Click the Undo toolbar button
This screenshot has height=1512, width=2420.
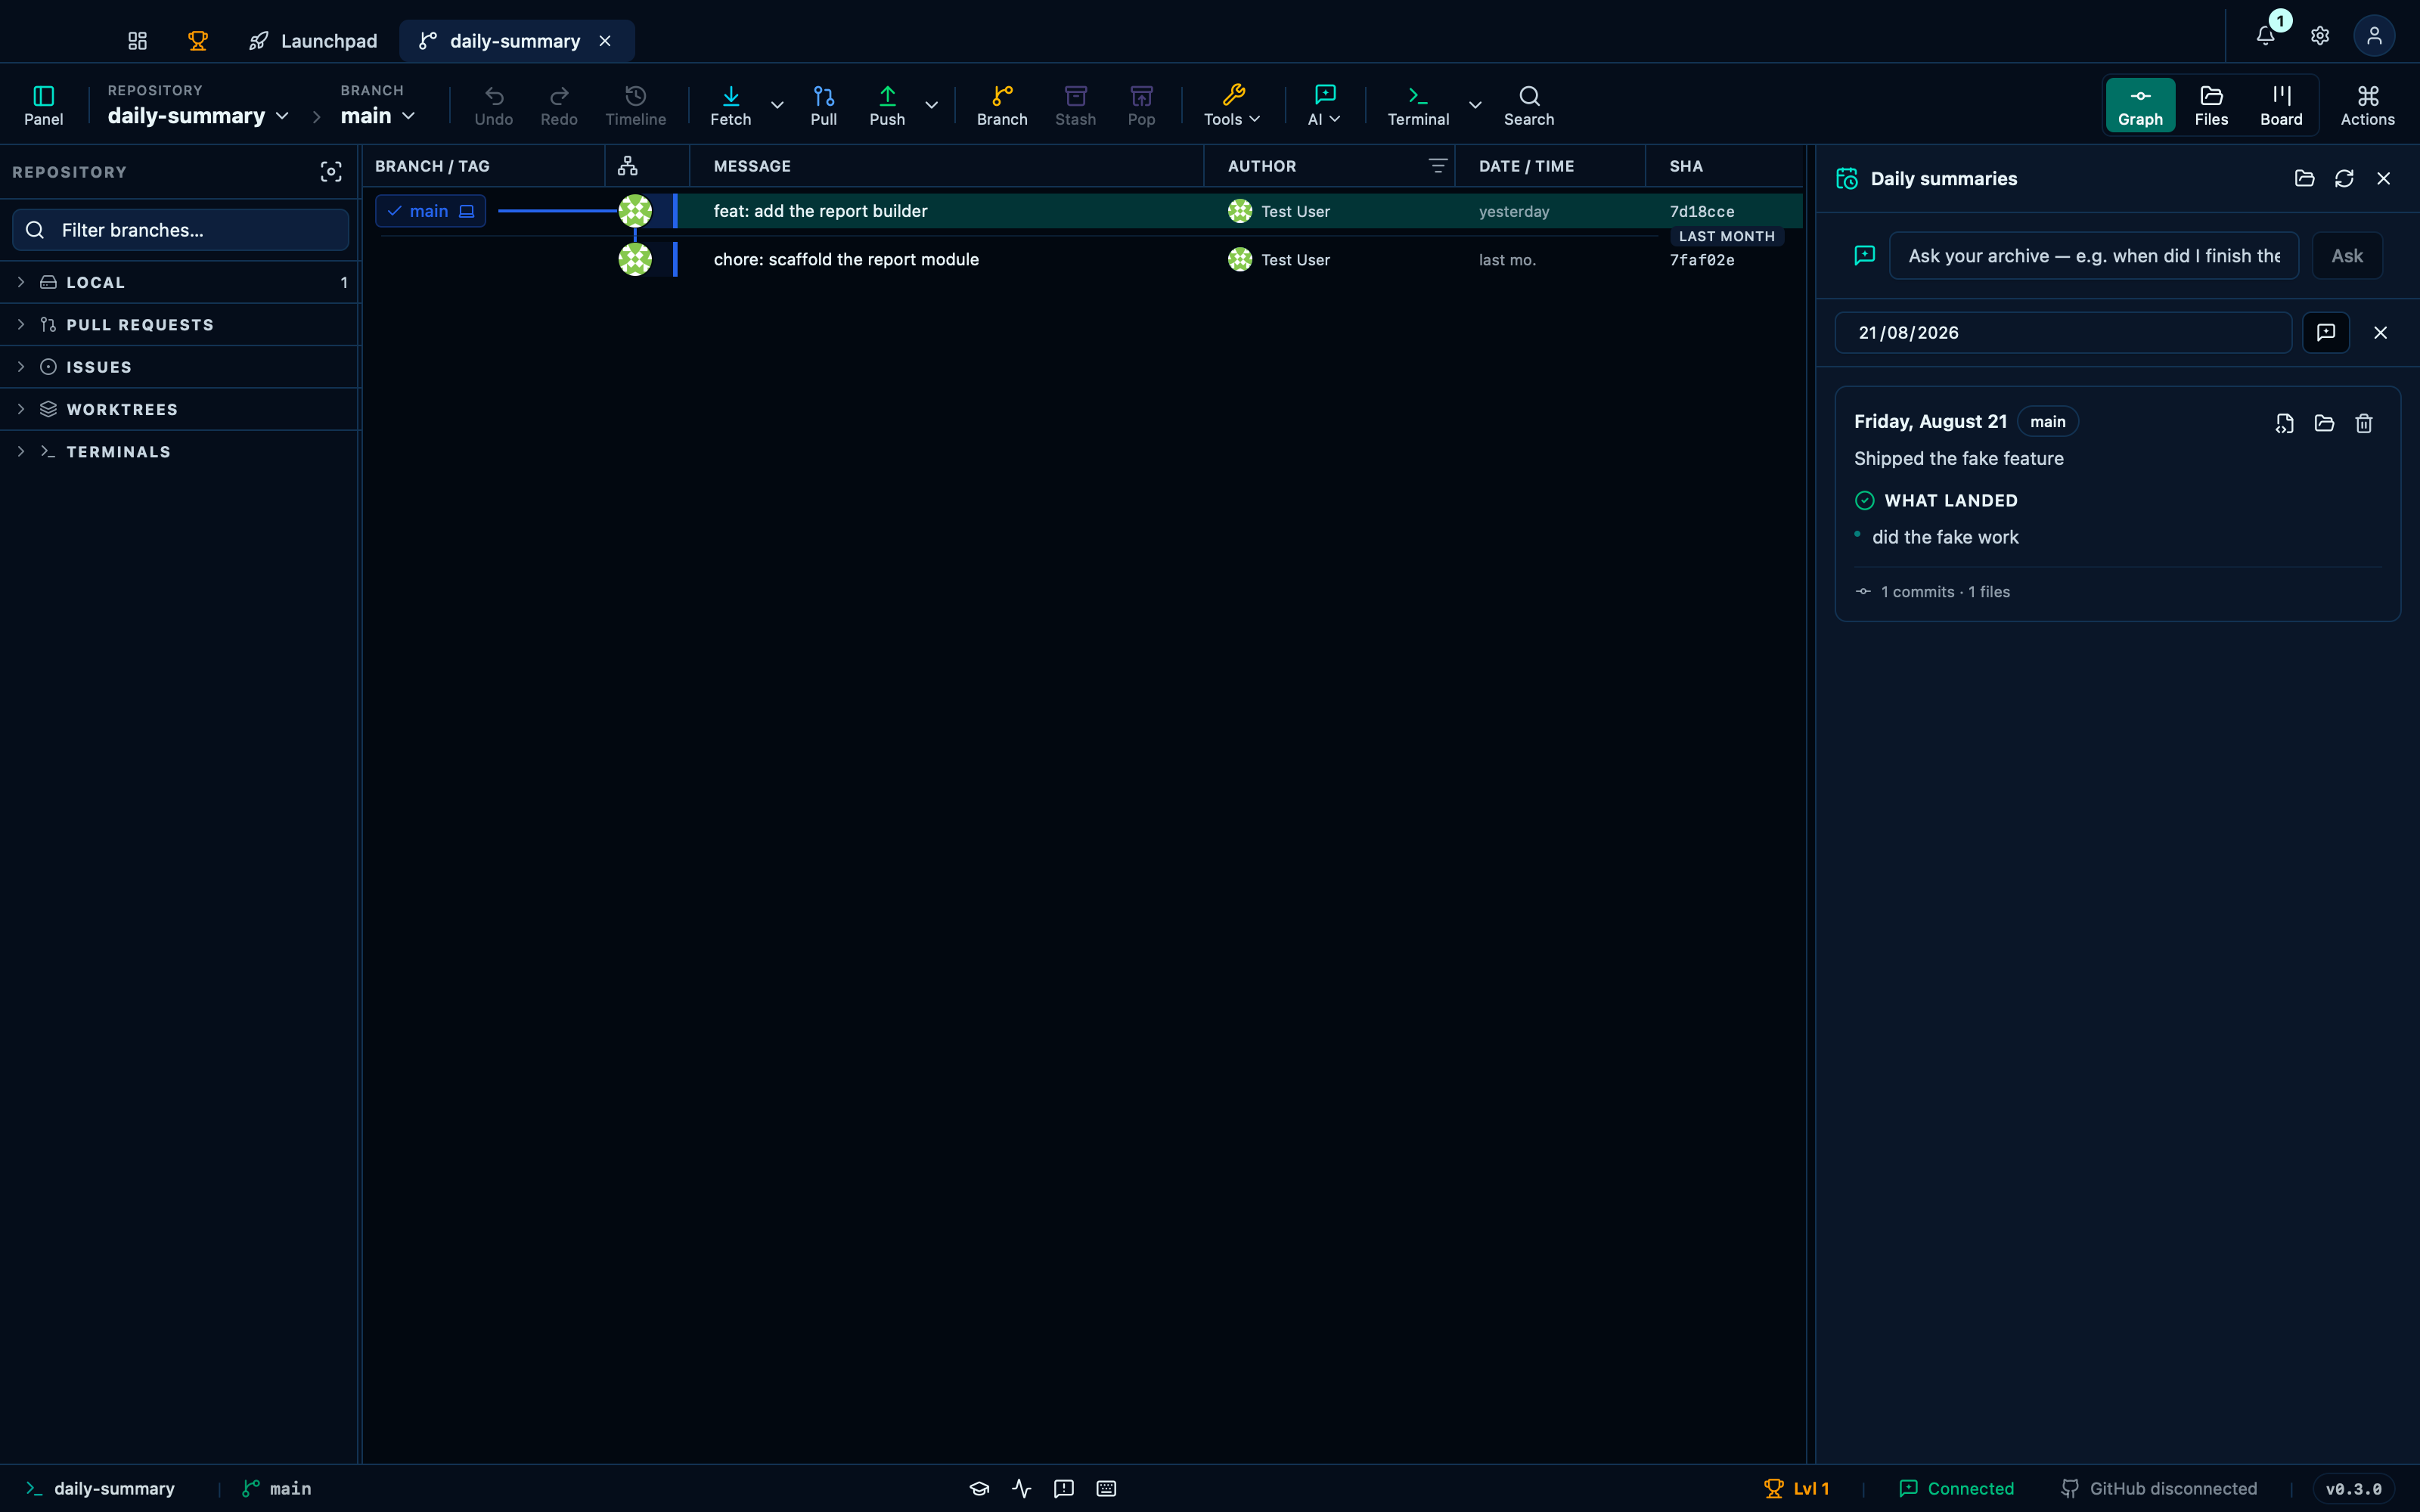pos(494,105)
